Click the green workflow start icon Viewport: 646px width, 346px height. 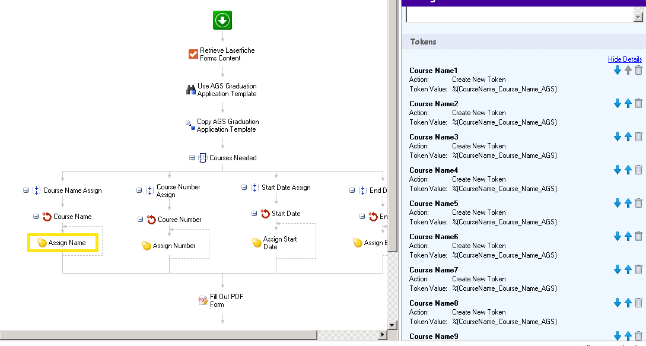[x=222, y=20]
